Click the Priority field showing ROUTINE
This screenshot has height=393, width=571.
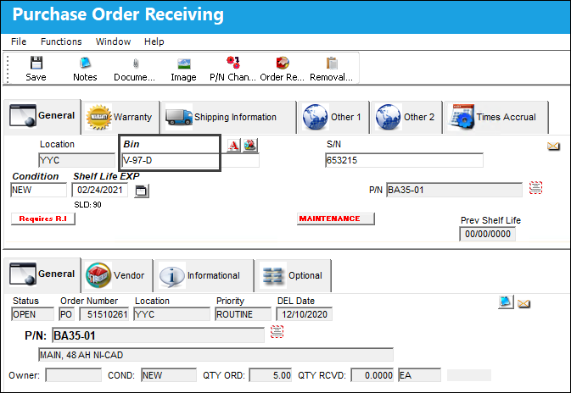coord(244,314)
